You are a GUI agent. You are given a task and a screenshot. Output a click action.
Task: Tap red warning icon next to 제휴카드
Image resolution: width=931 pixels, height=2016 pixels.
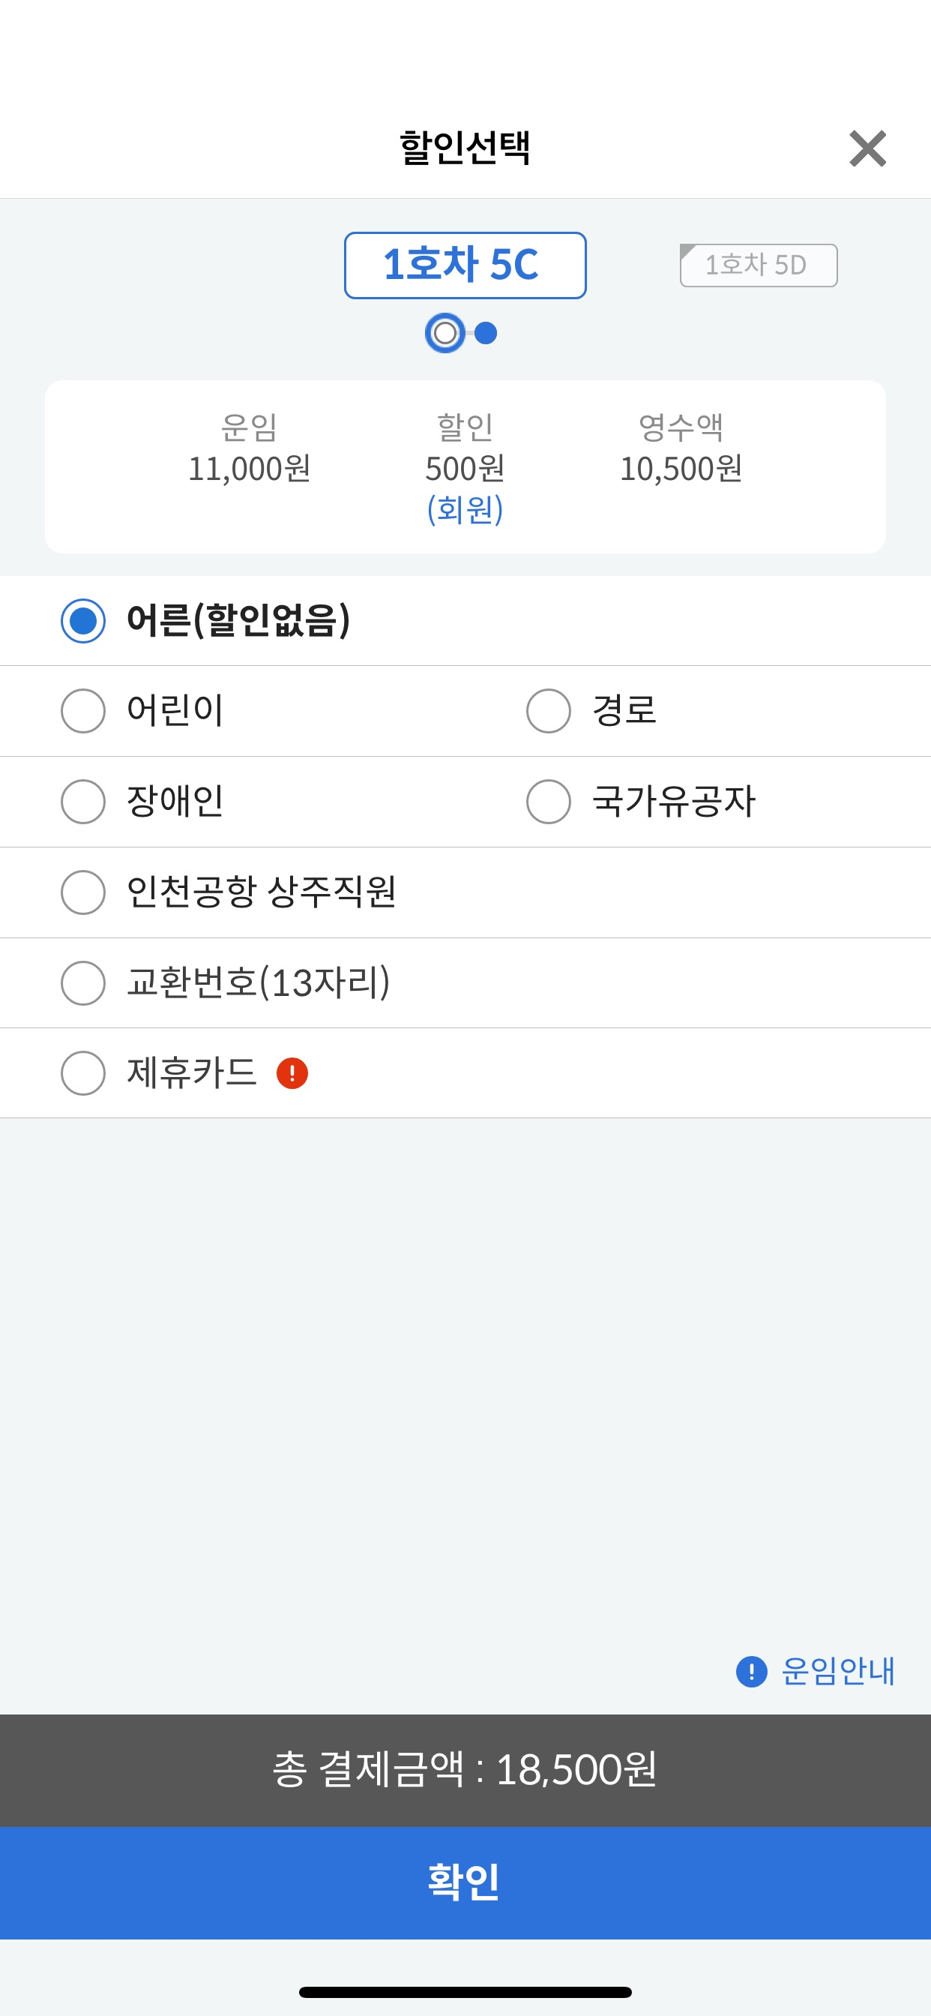pyautogui.click(x=292, y=1073)
